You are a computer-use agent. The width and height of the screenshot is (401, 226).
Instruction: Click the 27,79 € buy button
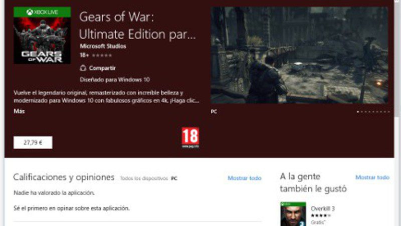coord(33,142)
